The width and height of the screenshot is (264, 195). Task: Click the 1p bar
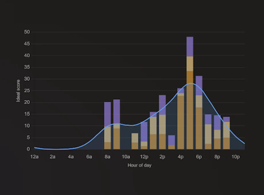tap(153, 131)
